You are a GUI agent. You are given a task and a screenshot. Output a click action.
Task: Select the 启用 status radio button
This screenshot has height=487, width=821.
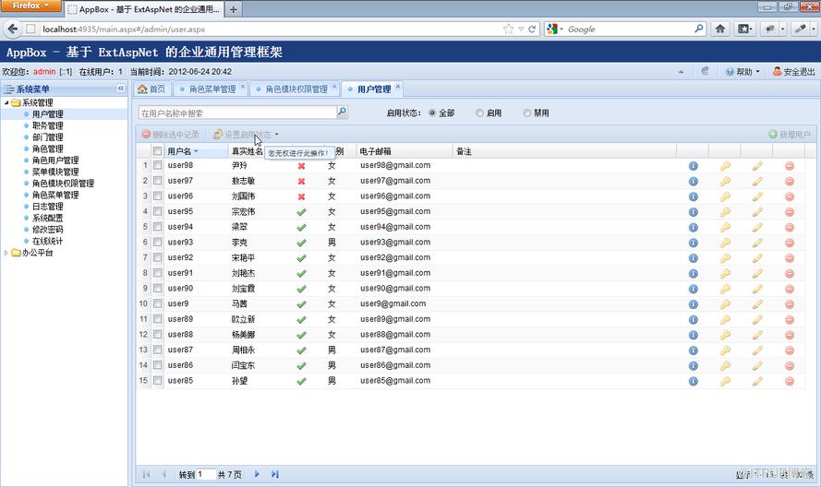(479, 113)
